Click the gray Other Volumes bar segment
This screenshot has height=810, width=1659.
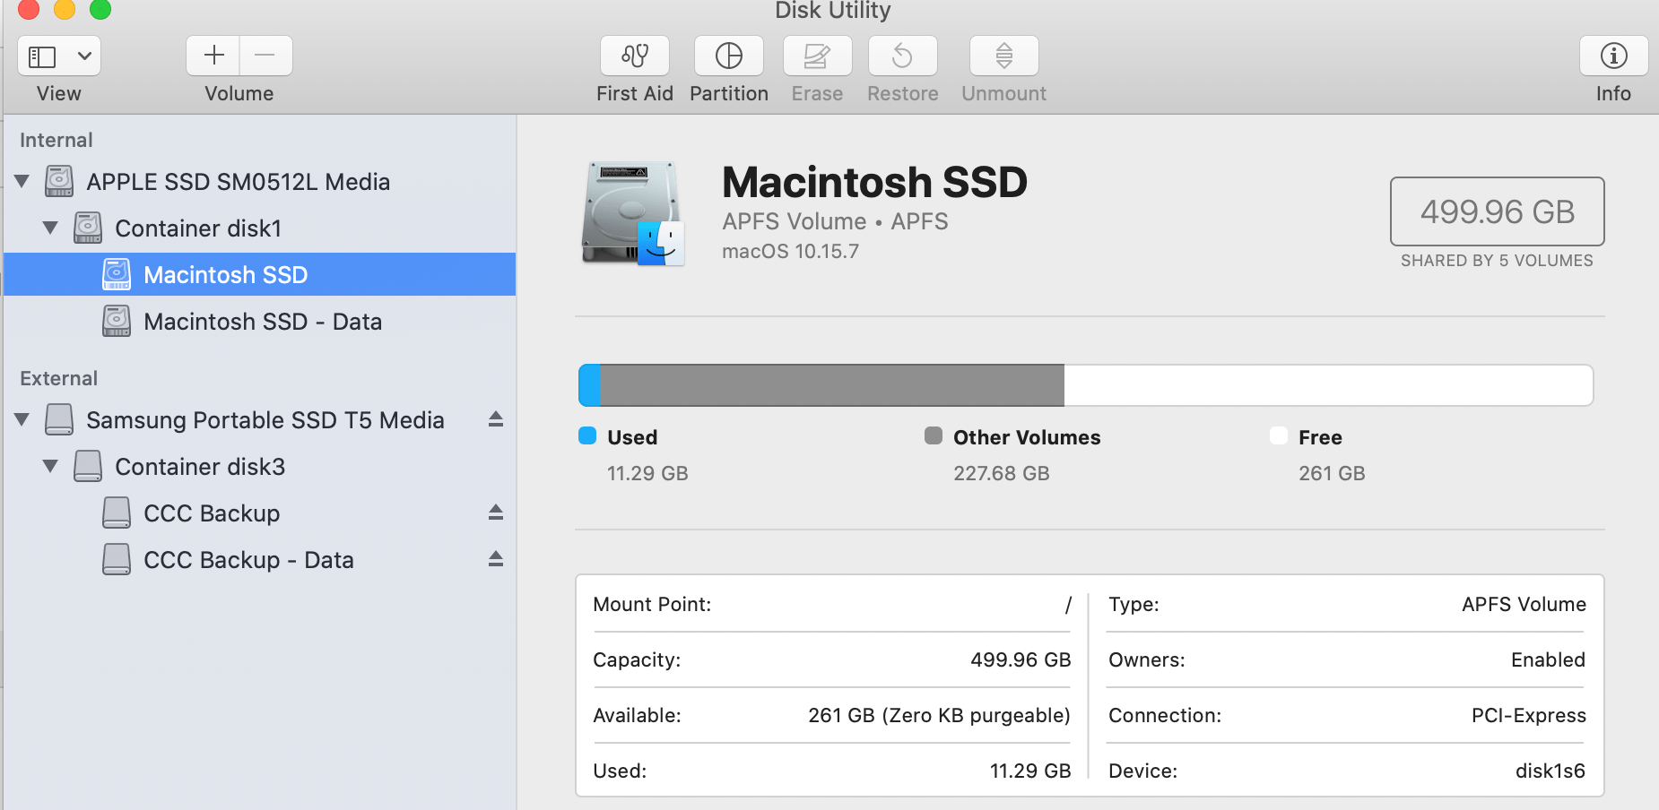832,385
